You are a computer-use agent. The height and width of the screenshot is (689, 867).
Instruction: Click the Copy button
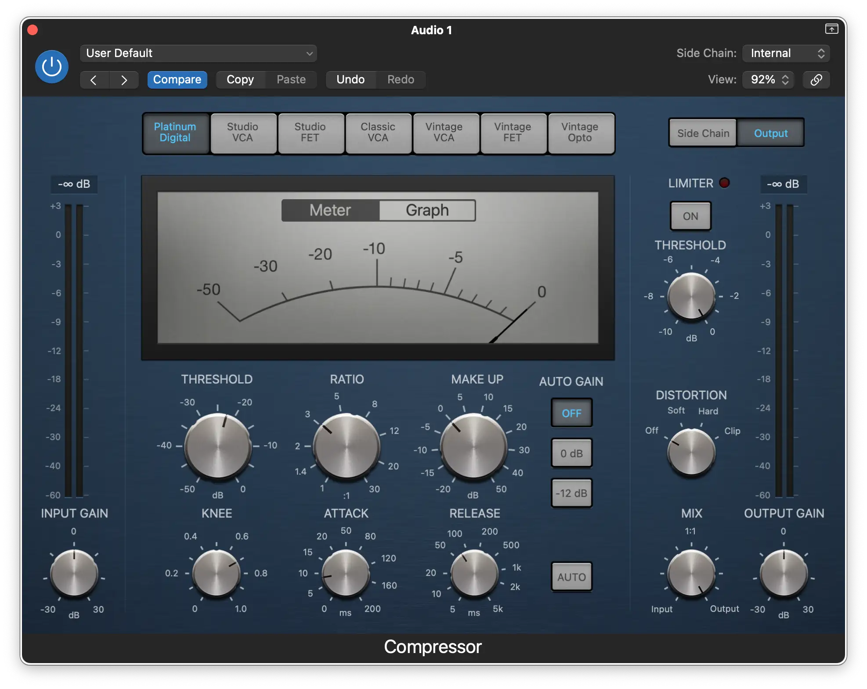coord(240,80)
